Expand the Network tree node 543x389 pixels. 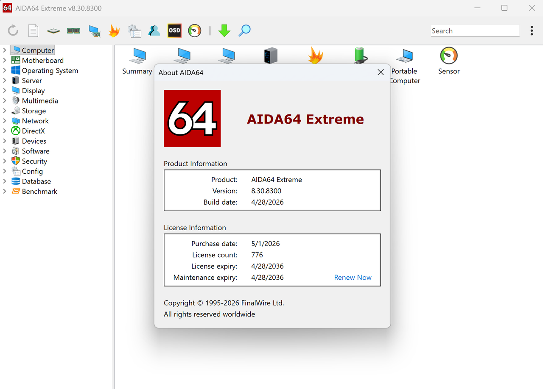(5, 121)
